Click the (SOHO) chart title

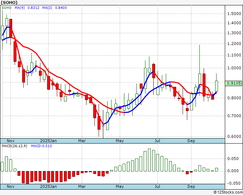[x=9, y=2]
